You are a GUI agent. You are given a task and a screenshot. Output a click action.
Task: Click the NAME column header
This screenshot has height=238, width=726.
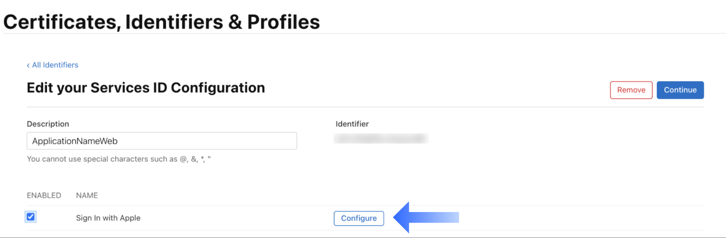click(x=87, y=195)
